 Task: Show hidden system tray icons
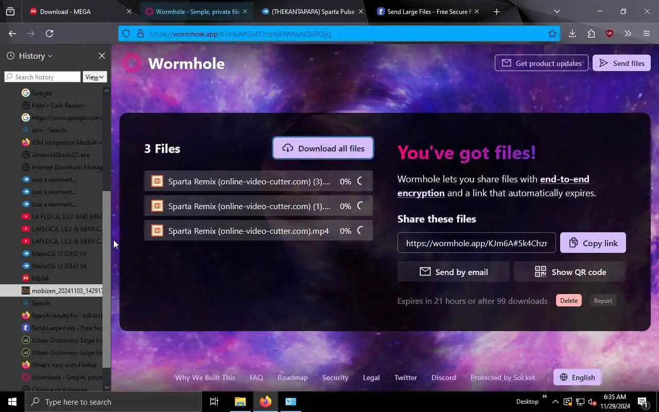coord(555,402)
